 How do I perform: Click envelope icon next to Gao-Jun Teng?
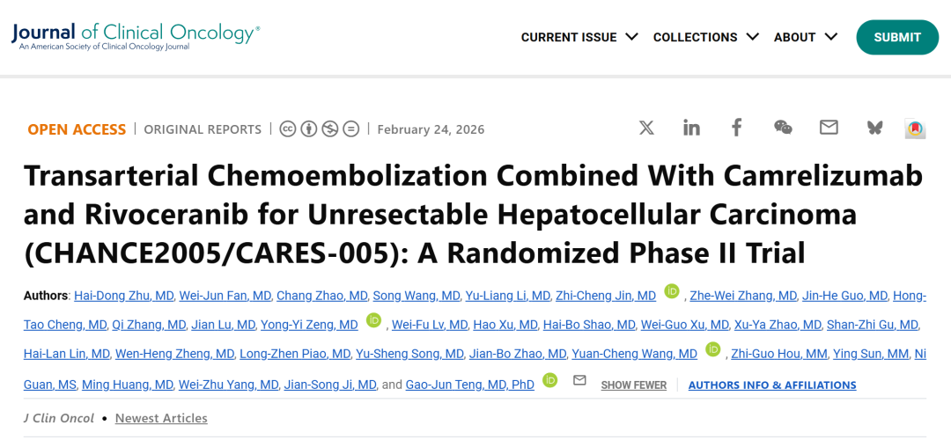579,380
